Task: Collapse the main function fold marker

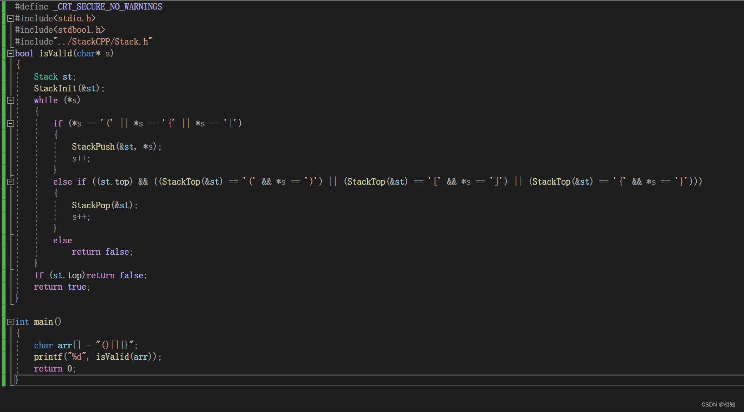Action: (10, 322)
